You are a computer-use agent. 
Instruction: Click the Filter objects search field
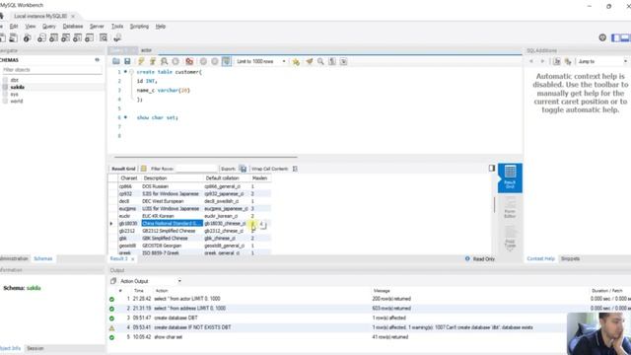pyautogui.click(x=51, y=70)
